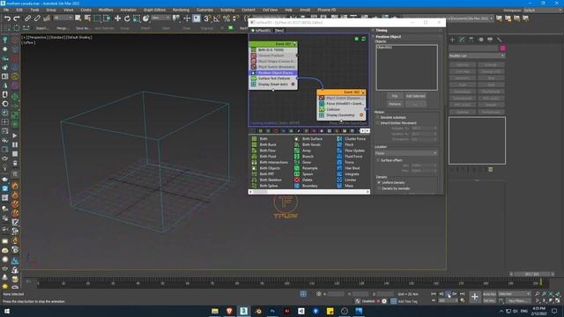Open the Location Faces dropdown
The height and width of the screenshot is (317, 564).
[405, 153]
